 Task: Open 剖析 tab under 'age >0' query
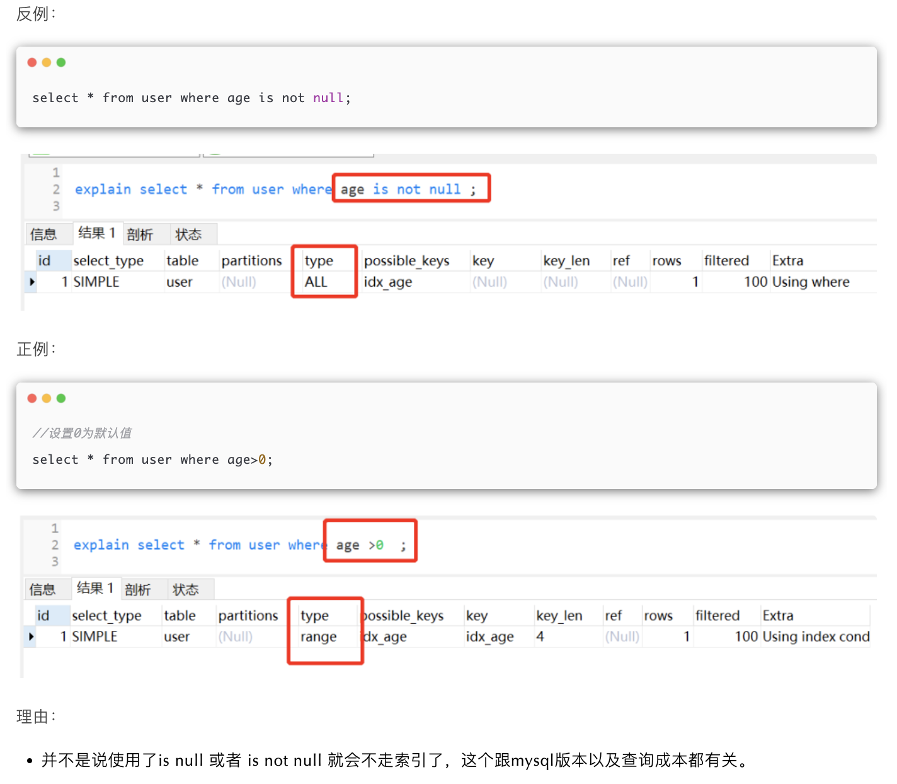coord(138,590)
